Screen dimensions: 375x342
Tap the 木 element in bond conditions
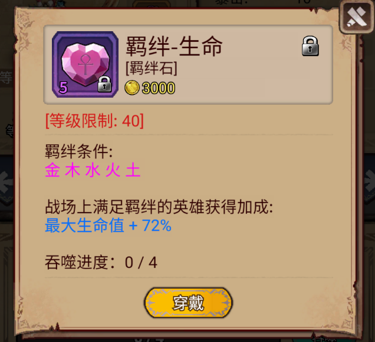pyautogui.click(x=73, y=170)
